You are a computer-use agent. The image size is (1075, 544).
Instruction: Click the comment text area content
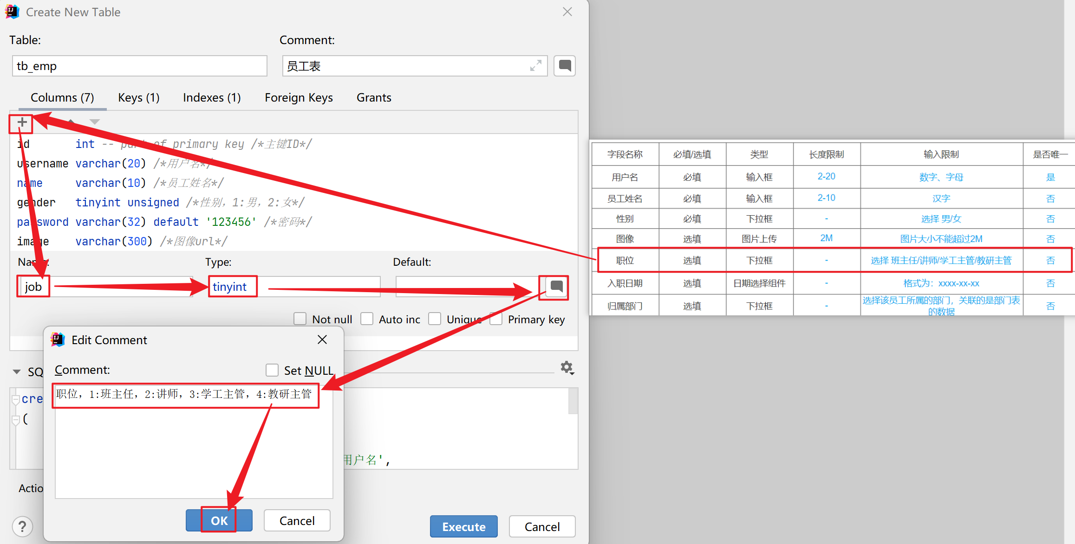pyautogui.click(x=194, y=441)
